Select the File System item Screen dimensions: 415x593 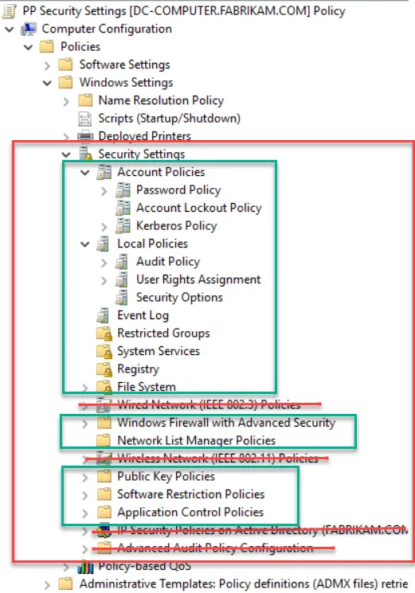[147, 387]
